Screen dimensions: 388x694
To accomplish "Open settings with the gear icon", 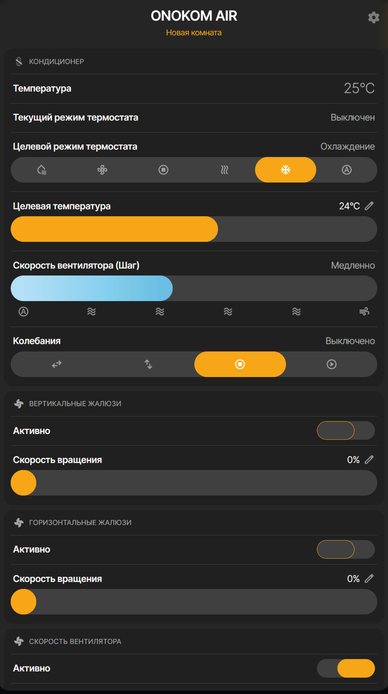I will [x=373, y=18].
